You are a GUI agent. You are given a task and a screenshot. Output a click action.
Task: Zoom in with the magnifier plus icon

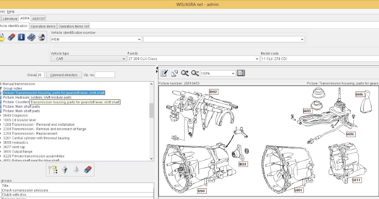tap(185, 73)
